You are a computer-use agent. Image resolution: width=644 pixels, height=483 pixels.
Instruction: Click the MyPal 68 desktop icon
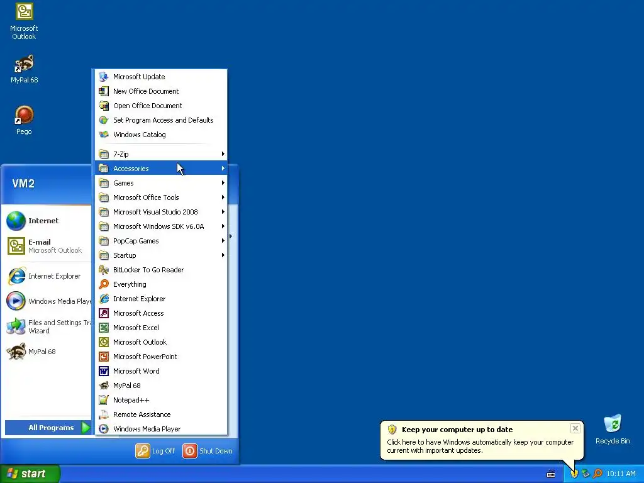point(24,69)
